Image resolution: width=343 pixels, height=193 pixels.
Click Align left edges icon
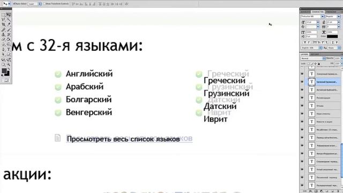click(86, 4)
